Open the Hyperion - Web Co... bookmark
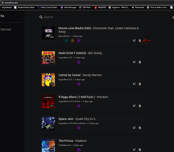The image size is (174, 152). coord(119,7)
